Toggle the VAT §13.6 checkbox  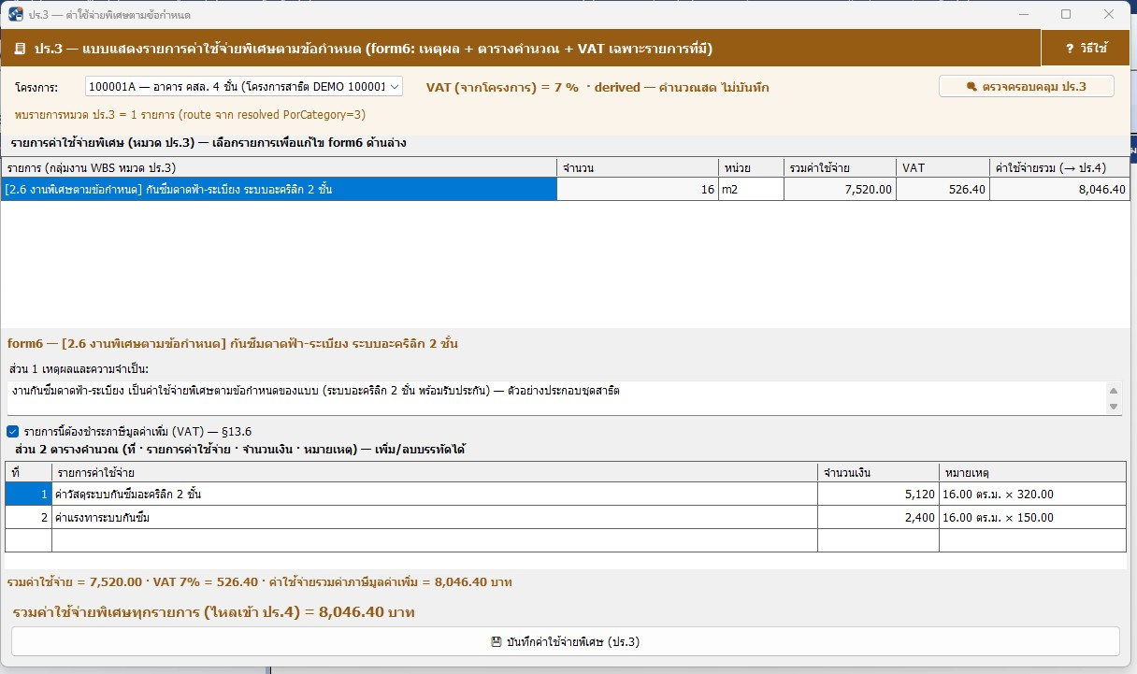pos(13,432)
